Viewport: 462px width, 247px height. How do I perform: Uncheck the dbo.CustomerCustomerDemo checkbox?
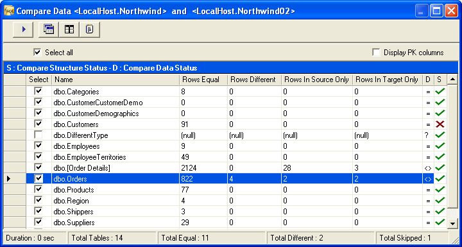[38, 102]
